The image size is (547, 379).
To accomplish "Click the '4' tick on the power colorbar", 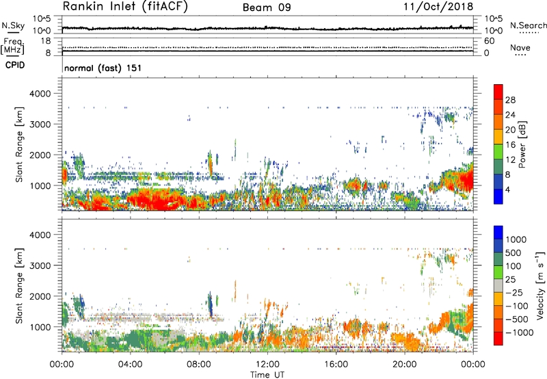I will pos(507,189).
